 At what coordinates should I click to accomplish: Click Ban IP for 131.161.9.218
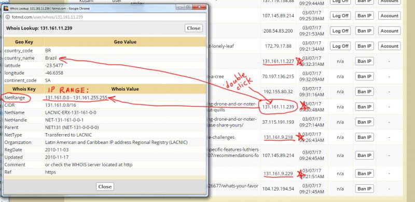(x=364, y=137)
